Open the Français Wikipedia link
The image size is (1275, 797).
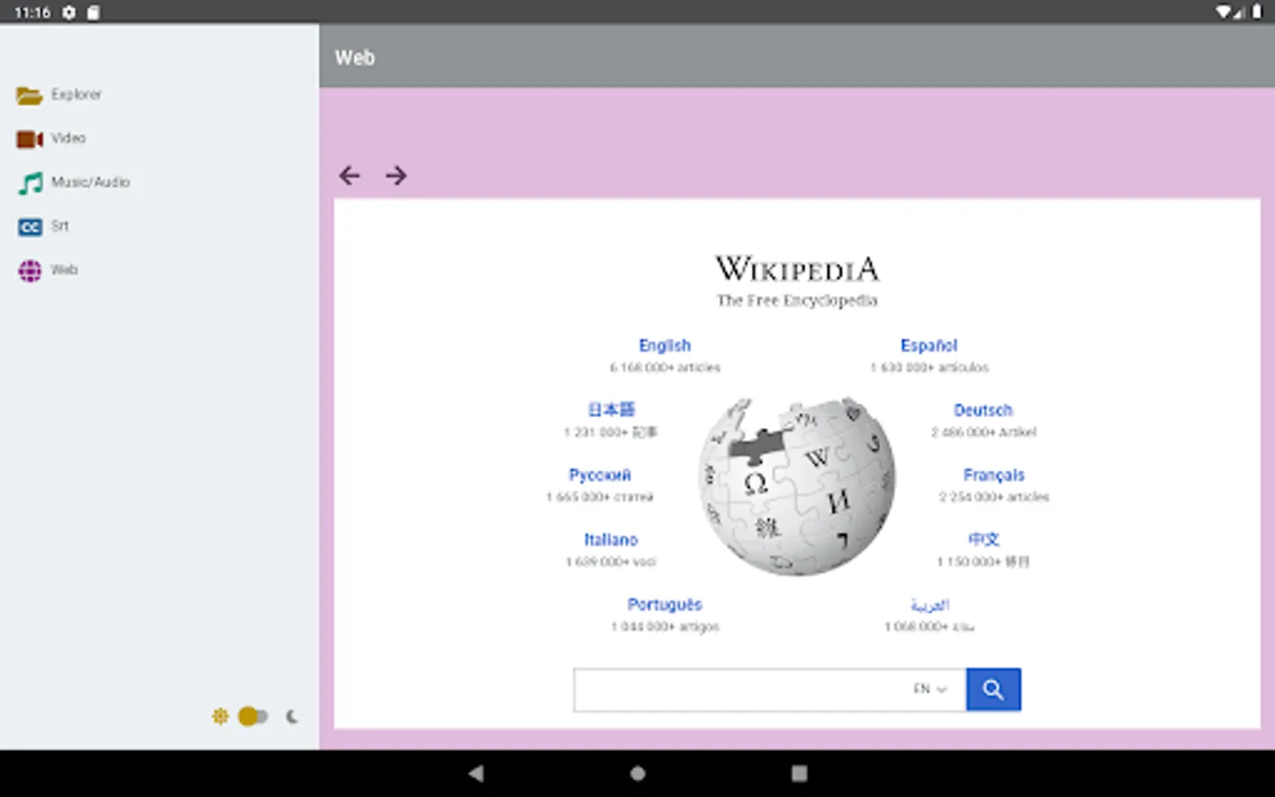(993, 475)
